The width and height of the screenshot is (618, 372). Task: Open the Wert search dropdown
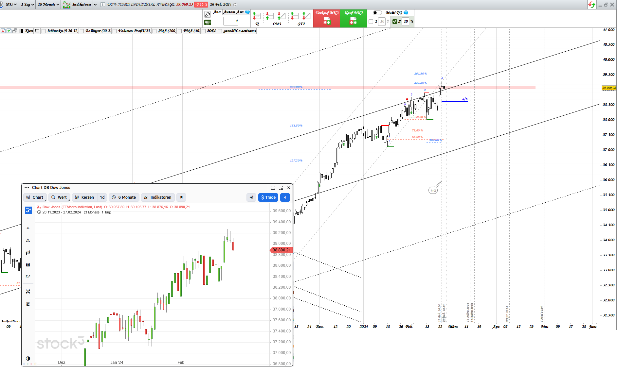tap(59, 197)
